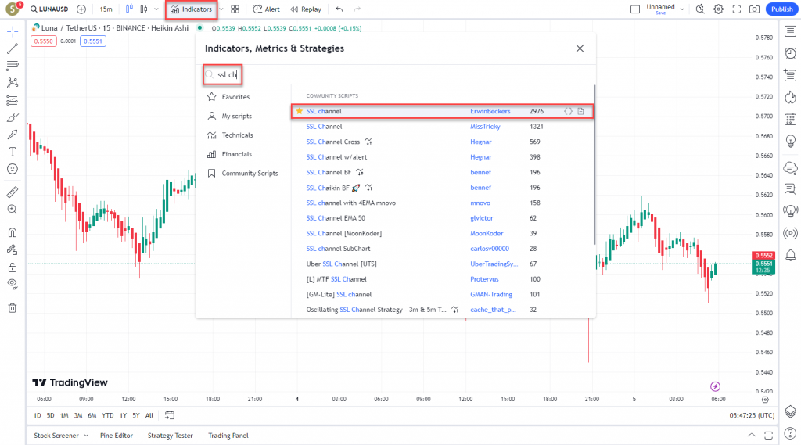Viewport: 801px width, 445px height.
Task: Set chart range to 1D
Action: coord(38,415)
